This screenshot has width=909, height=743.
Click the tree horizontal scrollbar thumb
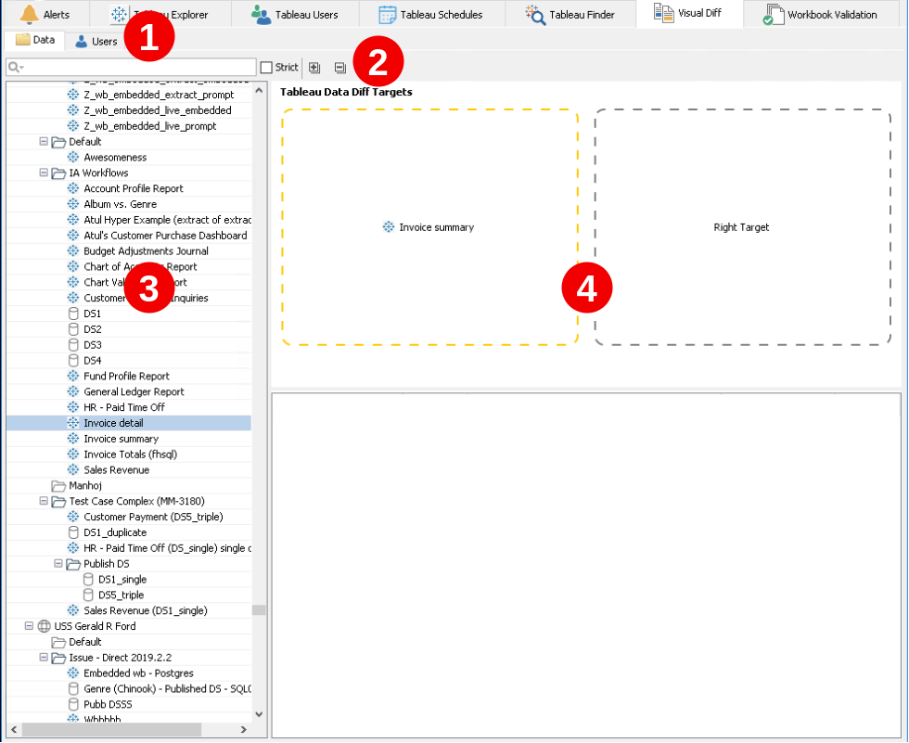(112, 729)
